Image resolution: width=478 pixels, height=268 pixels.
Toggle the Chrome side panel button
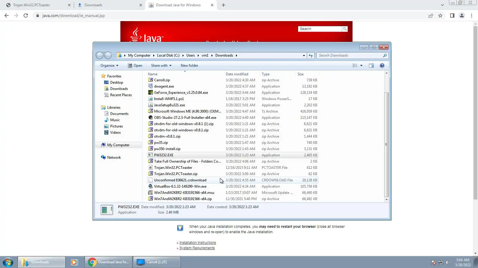[x=452, y=15]
